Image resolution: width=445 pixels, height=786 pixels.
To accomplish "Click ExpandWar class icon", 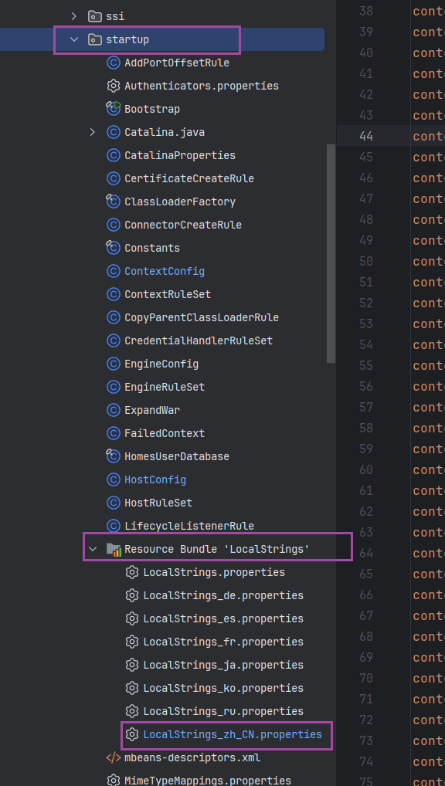I will tap(114, 410).
